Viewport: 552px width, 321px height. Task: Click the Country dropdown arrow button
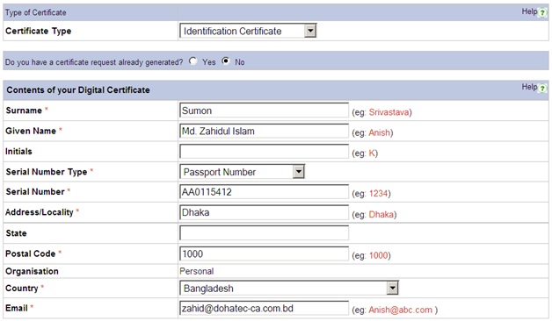(x=392, y=289)
